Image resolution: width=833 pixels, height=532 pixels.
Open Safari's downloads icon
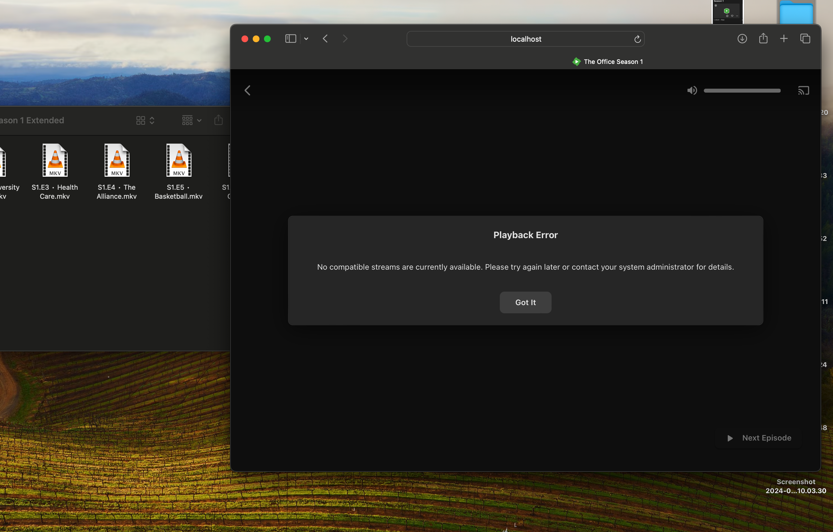point(742,39)
